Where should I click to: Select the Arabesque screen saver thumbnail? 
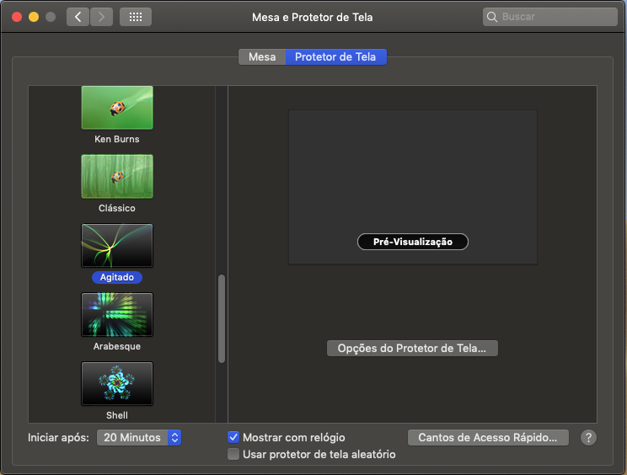coord(117,314)
